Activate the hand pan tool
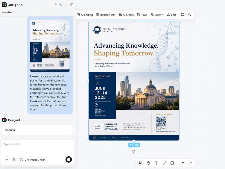The height and width of the screenshot is (169, 225). [148, 163]
